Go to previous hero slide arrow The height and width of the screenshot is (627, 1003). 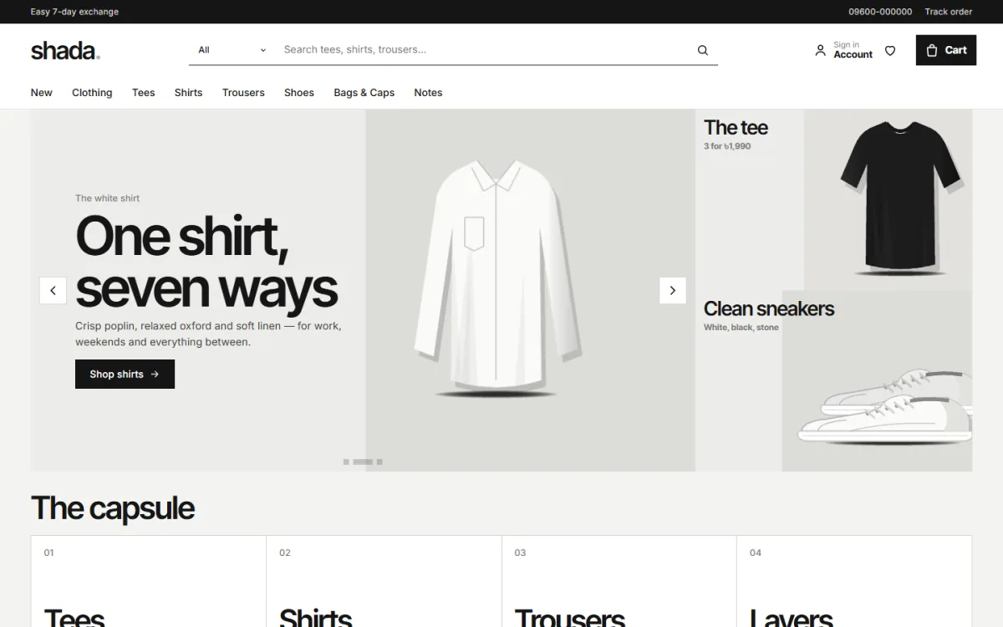point(53,290)
